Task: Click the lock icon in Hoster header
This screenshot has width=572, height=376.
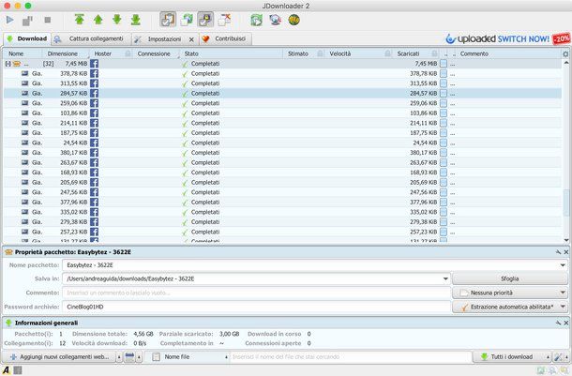Action: pyautogui.click(x=128, y=53)
